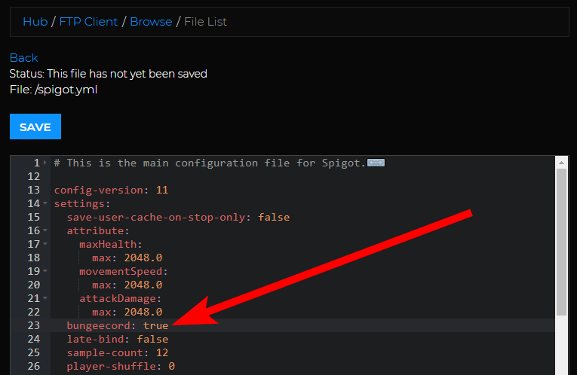
Task: Click the 'sample-count: 12' line
Action: tap(118, 352)
